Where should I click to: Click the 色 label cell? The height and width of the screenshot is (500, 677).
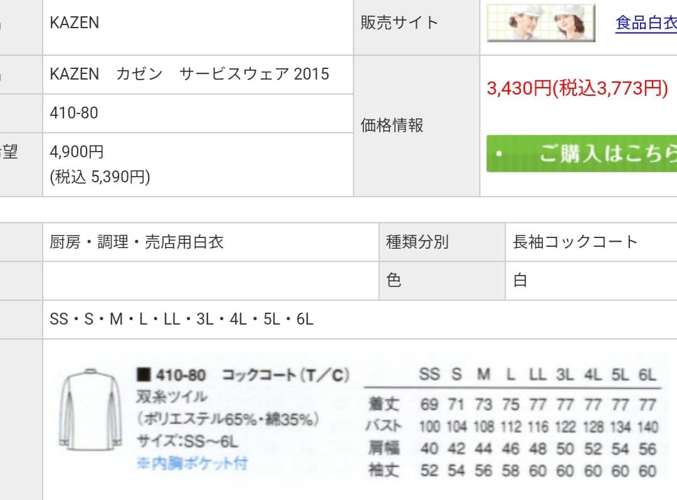pos(394,280)
